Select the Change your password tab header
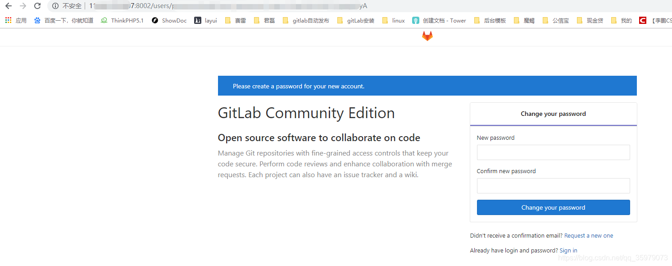The width and height of the screenshot is (672, 266). click(553, 114)
